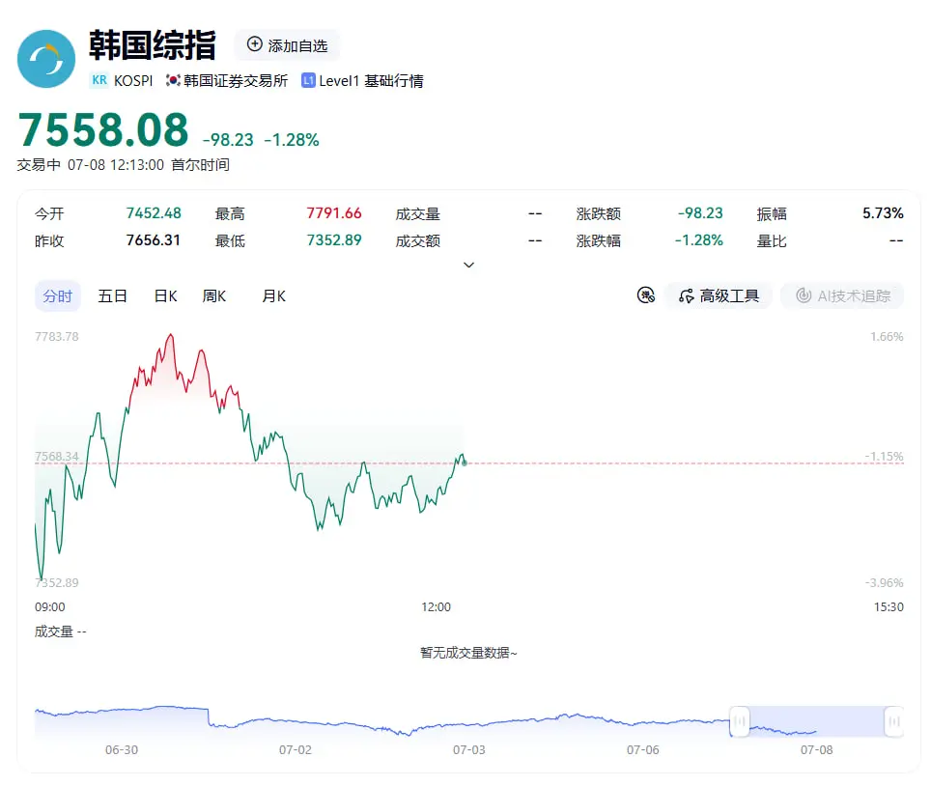The image size is (931, 786).
Task: Click the 09:00 time axis label
Action: click(50, 606)
